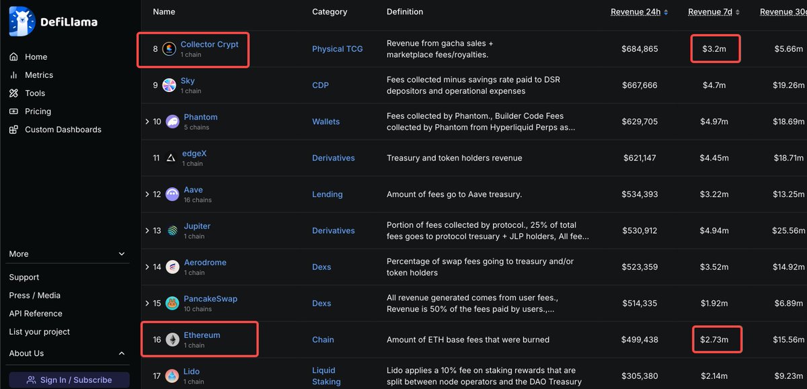Open the API Reference link
Viewport: 807px width, 389px height.
(x=36, y=314)
